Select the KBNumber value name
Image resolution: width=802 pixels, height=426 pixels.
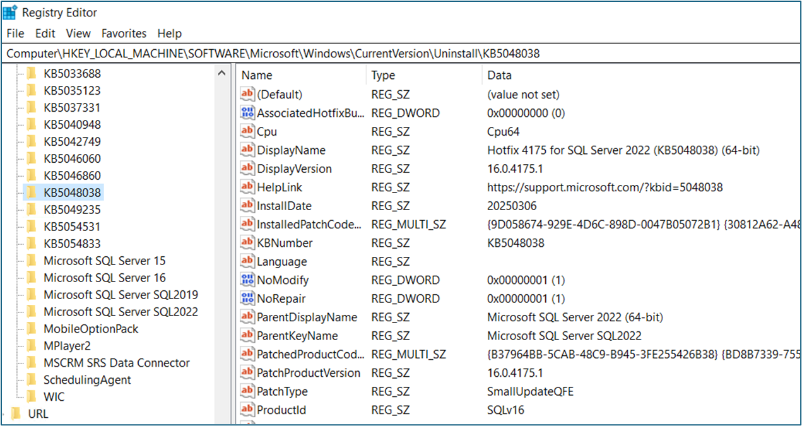(285, 243)
